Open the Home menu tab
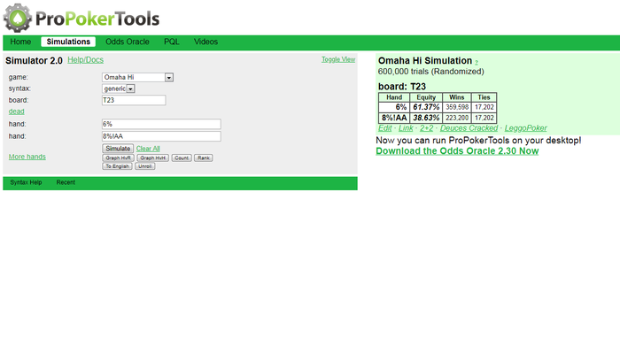The width and height of the screenshot is (620, 361). [20, 42]
